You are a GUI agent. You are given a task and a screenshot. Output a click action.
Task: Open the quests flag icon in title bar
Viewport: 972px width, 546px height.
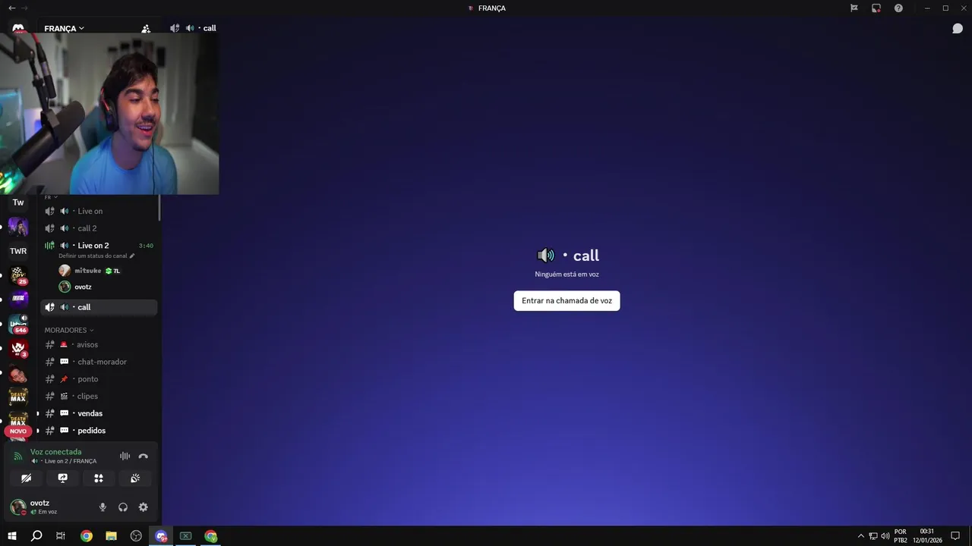854,8
